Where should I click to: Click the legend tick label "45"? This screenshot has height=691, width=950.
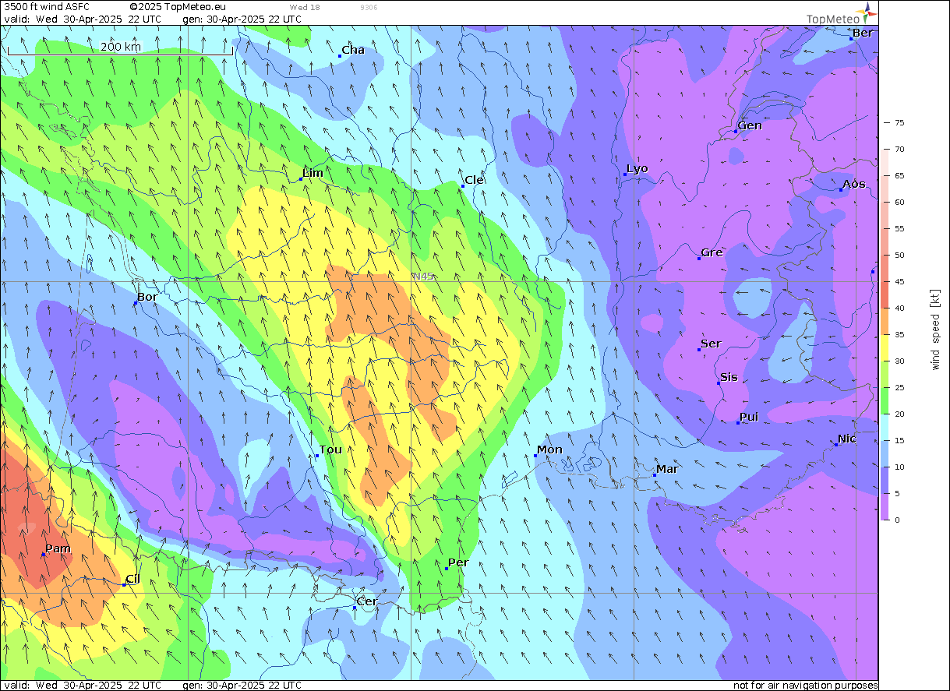click(x=899, y=281)
